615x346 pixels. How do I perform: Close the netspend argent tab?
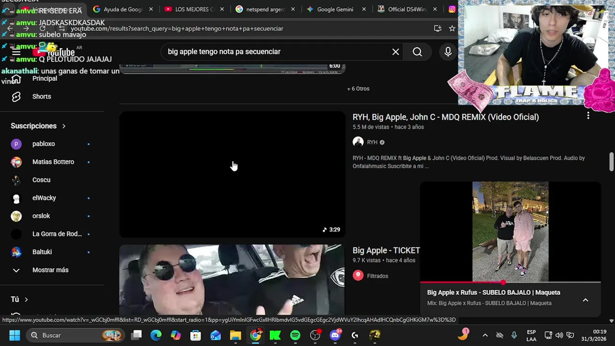click(293, 9)
